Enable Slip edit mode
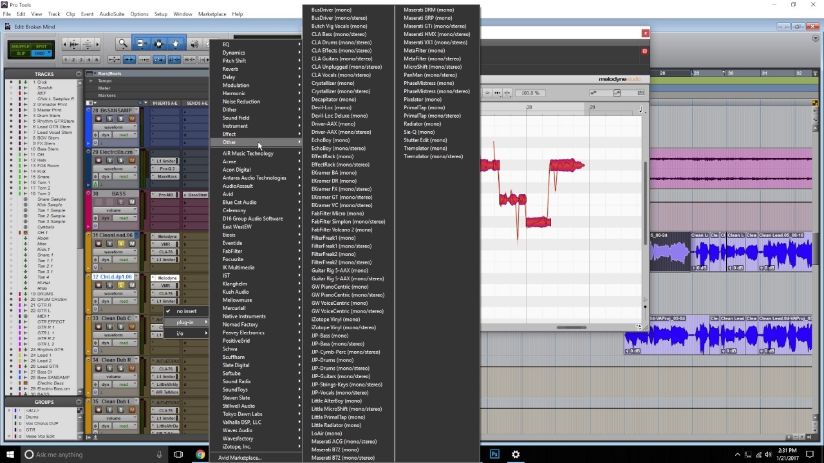 click(x=21, y=53)
